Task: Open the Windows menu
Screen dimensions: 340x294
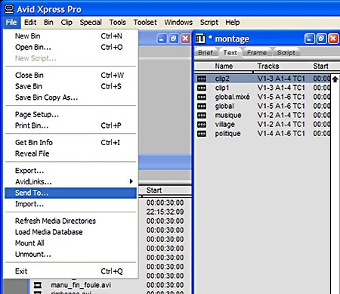Action: point(178,22)
